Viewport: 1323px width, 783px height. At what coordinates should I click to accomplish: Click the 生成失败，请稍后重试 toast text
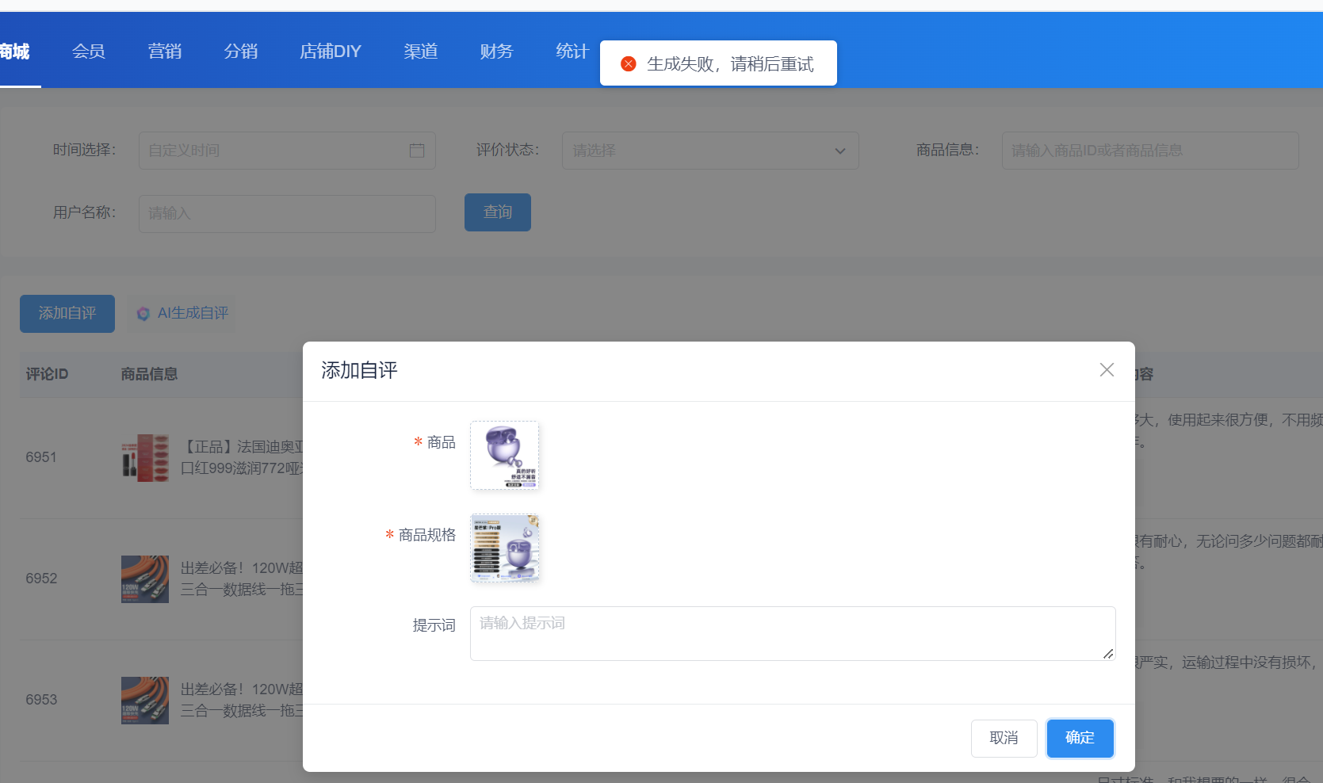pos(730,64)
